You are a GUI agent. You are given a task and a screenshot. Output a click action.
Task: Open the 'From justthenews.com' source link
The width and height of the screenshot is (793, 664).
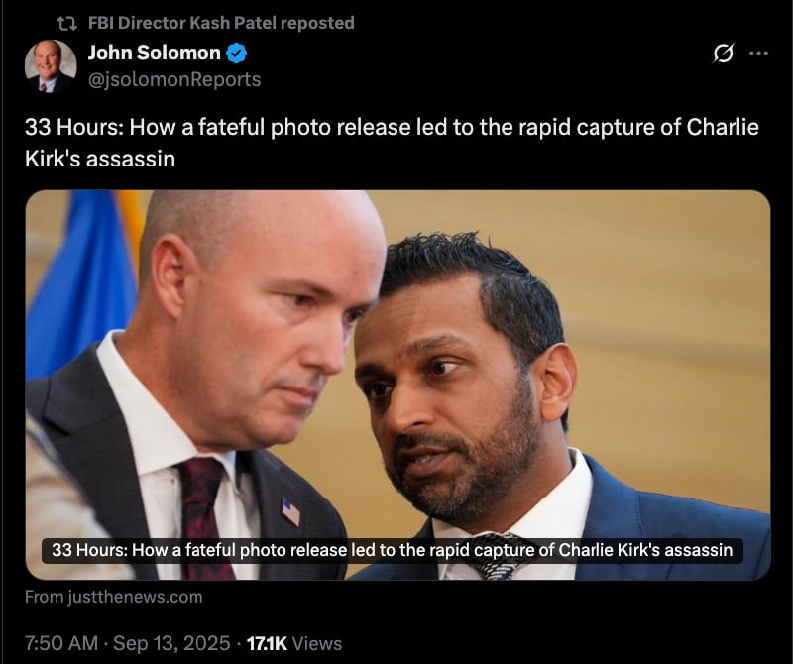click(x=113, y=597)
